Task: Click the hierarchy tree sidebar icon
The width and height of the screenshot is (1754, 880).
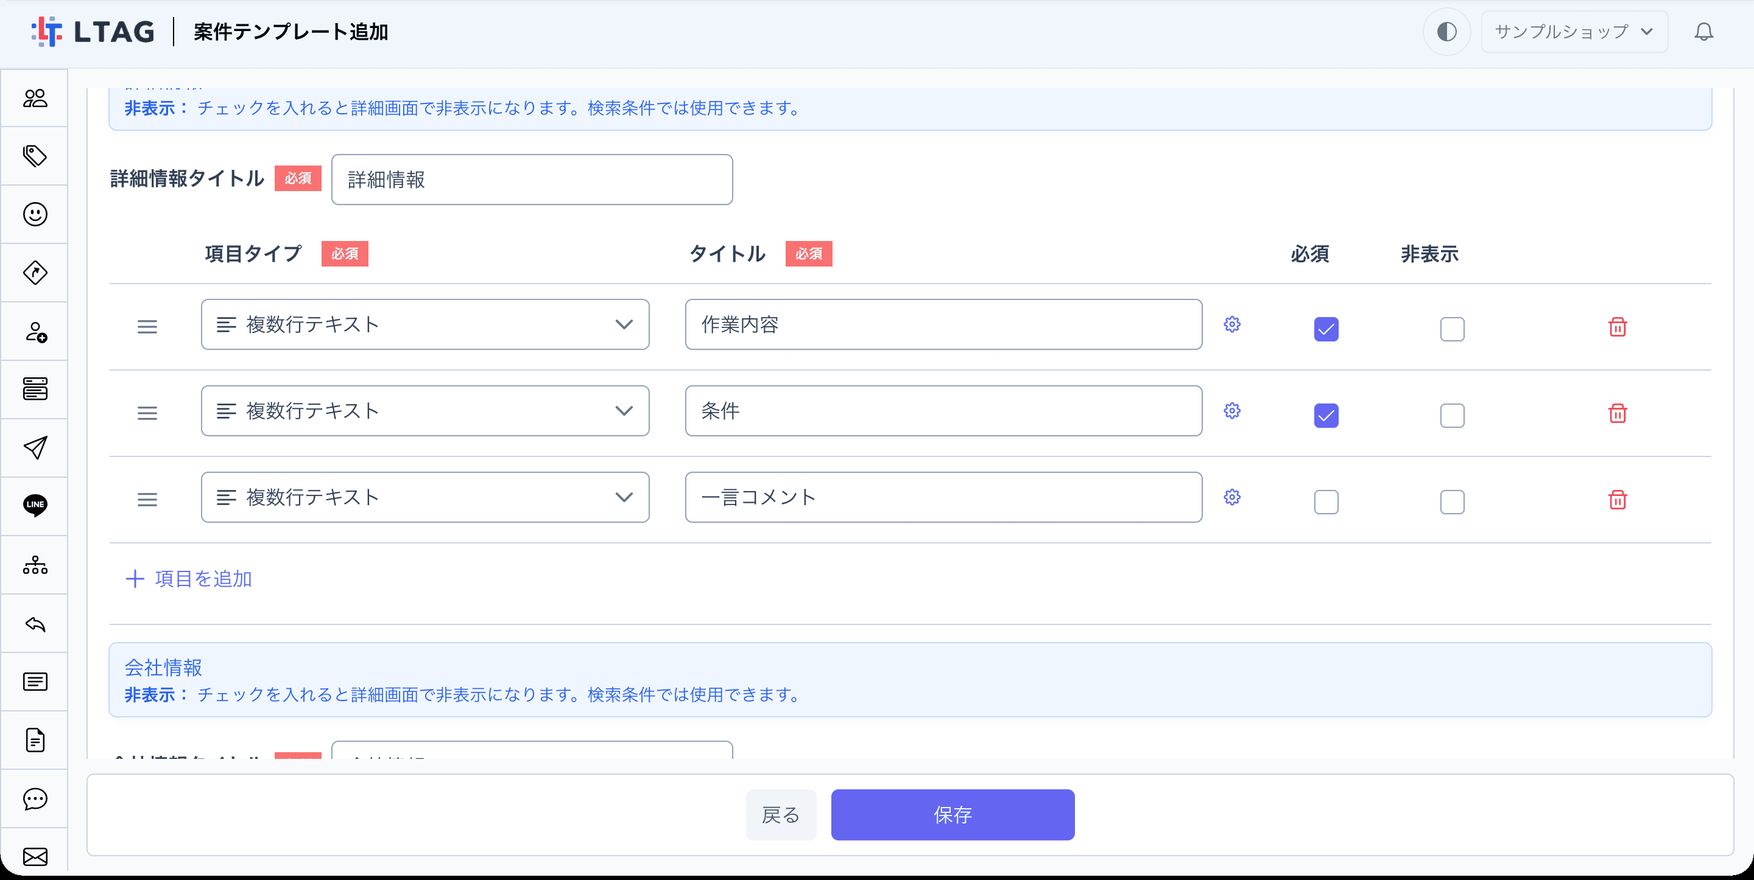Action: click(x=35, y=565)
